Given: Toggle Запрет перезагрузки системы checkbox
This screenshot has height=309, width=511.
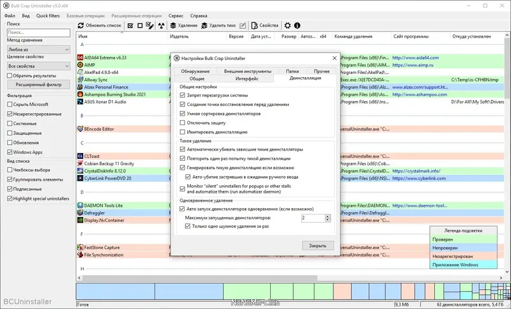Looking at the screenshot, I should [x=183, y=95].
